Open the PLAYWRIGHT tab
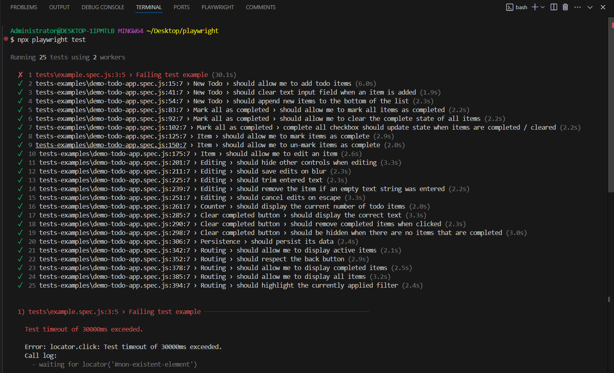614x373 pixels. [x=218, y=7]
